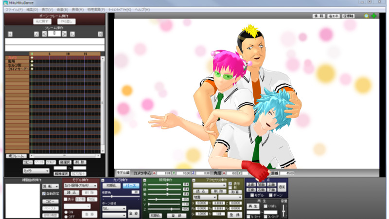The width and height of the screenshot is (389, 219).
Task: Click the 省エネ button above viewport
Action: (334, 16)
